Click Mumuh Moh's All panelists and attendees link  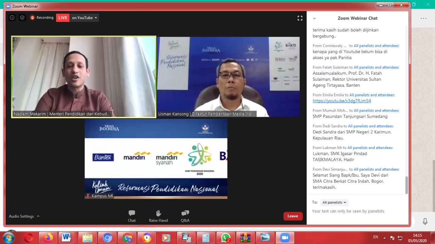click(x=377, y=110)
